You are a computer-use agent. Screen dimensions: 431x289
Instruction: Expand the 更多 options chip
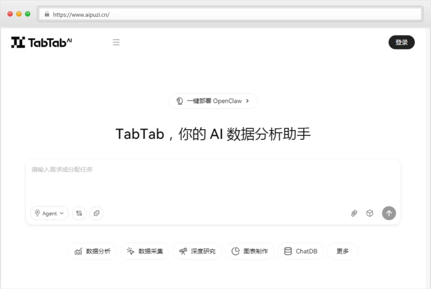(x=343, y=251)
